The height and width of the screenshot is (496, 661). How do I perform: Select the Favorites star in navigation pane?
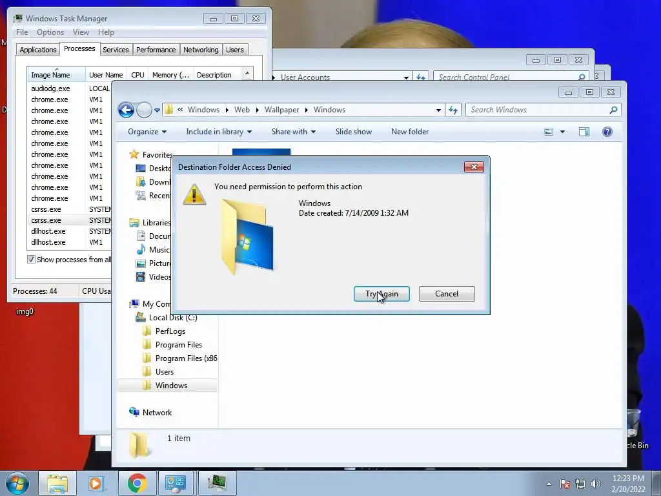tap(134, 154)
